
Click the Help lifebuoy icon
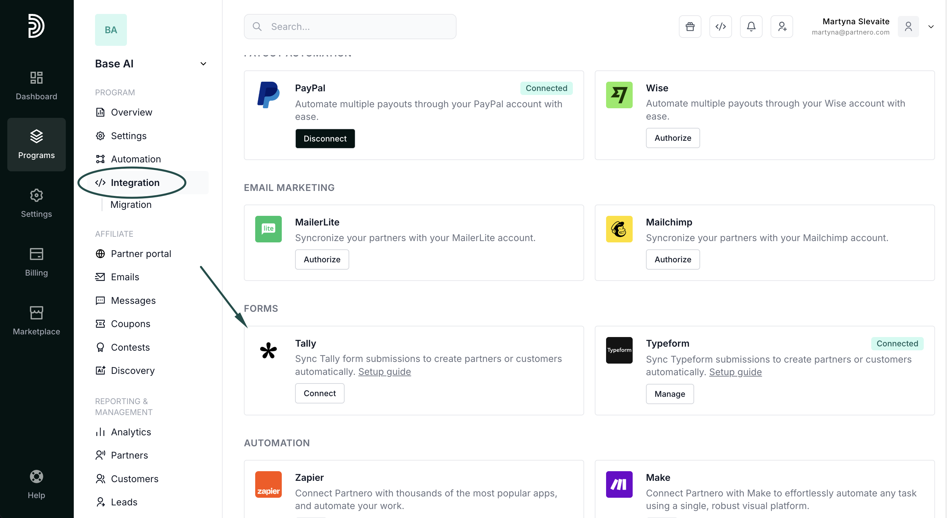point(37,484)
